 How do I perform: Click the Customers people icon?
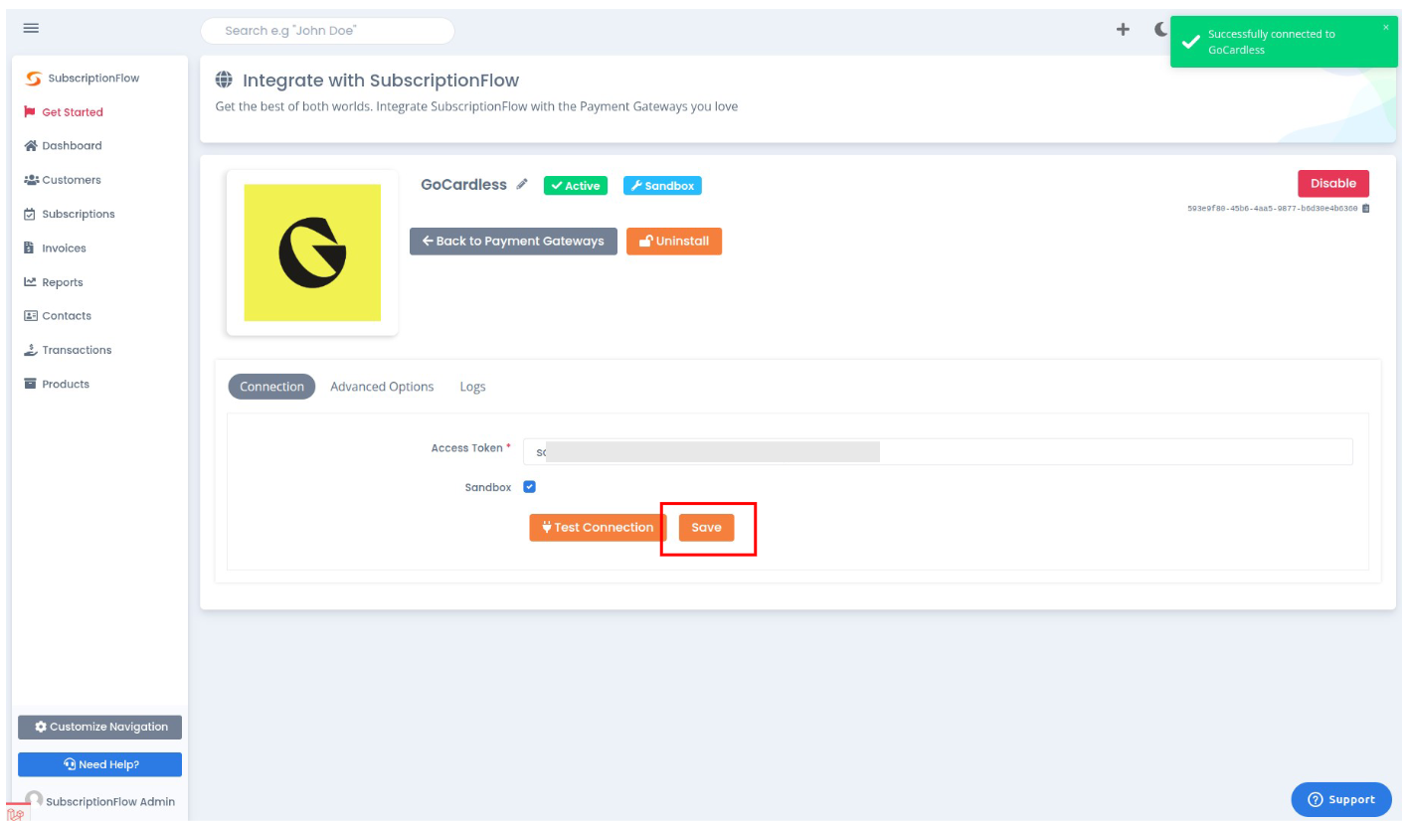point(30,180)
